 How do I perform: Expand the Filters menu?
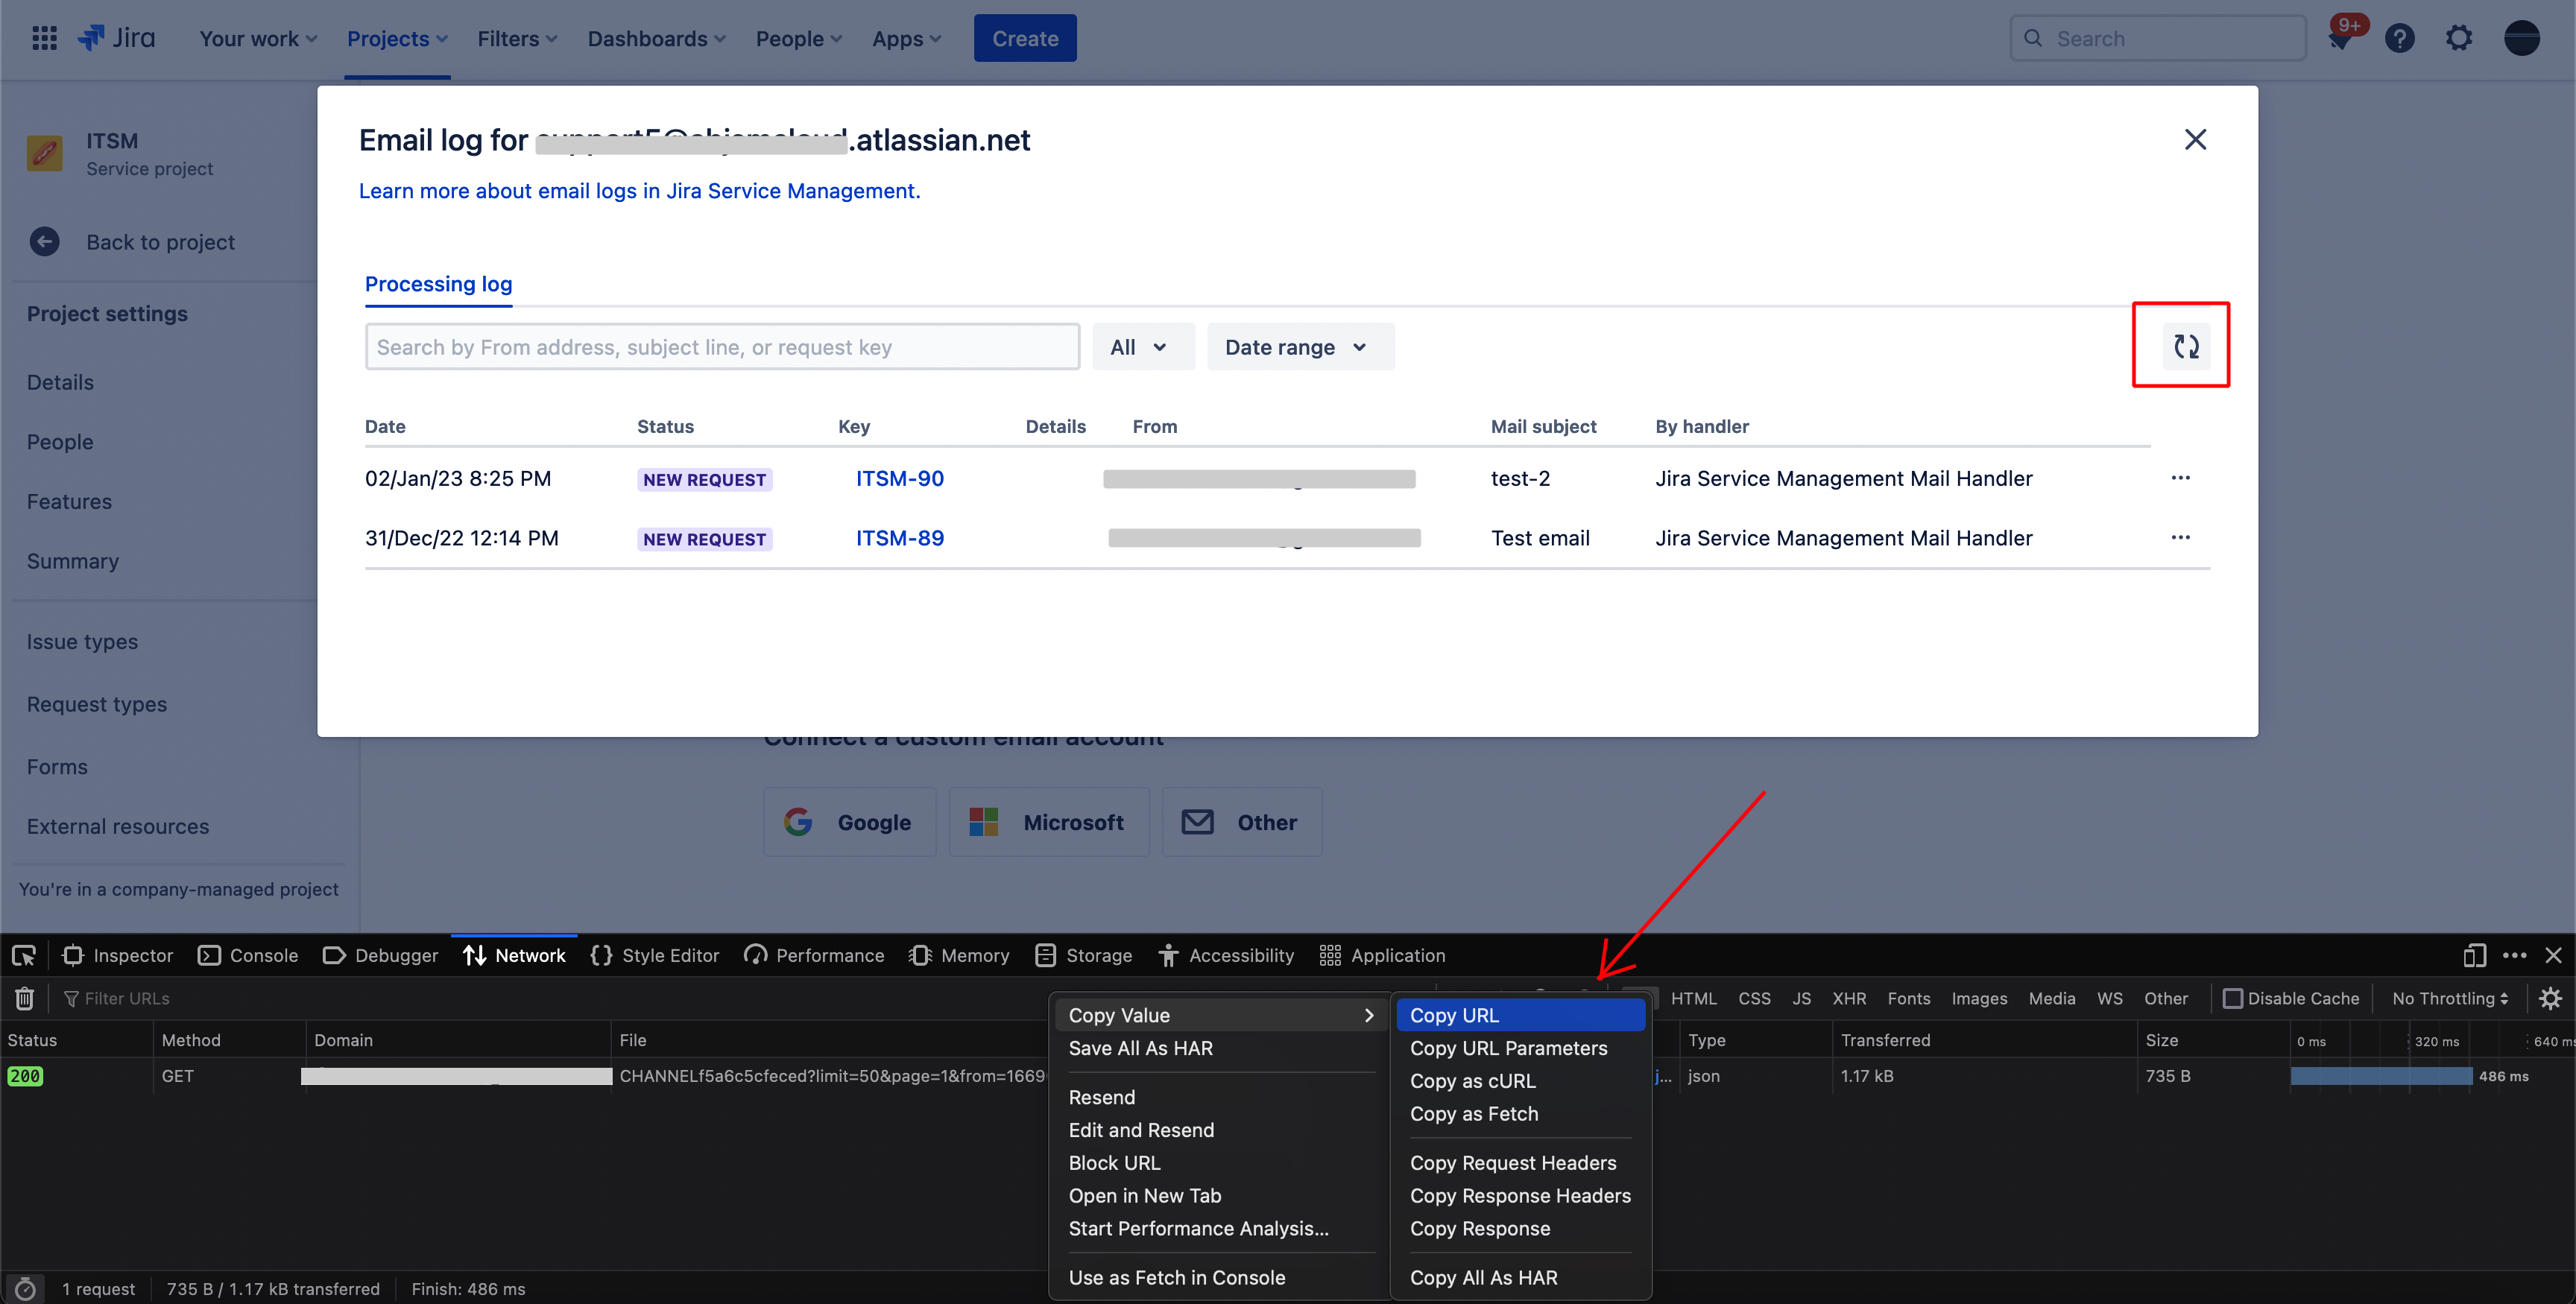(517, 38)
